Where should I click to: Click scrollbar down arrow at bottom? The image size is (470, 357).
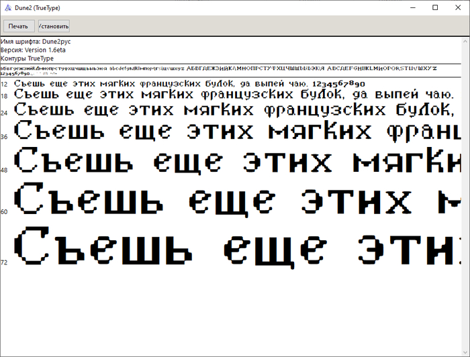tap(465, 352)
